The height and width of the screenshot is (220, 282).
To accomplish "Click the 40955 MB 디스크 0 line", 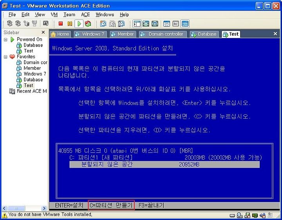I will (126, 151).
